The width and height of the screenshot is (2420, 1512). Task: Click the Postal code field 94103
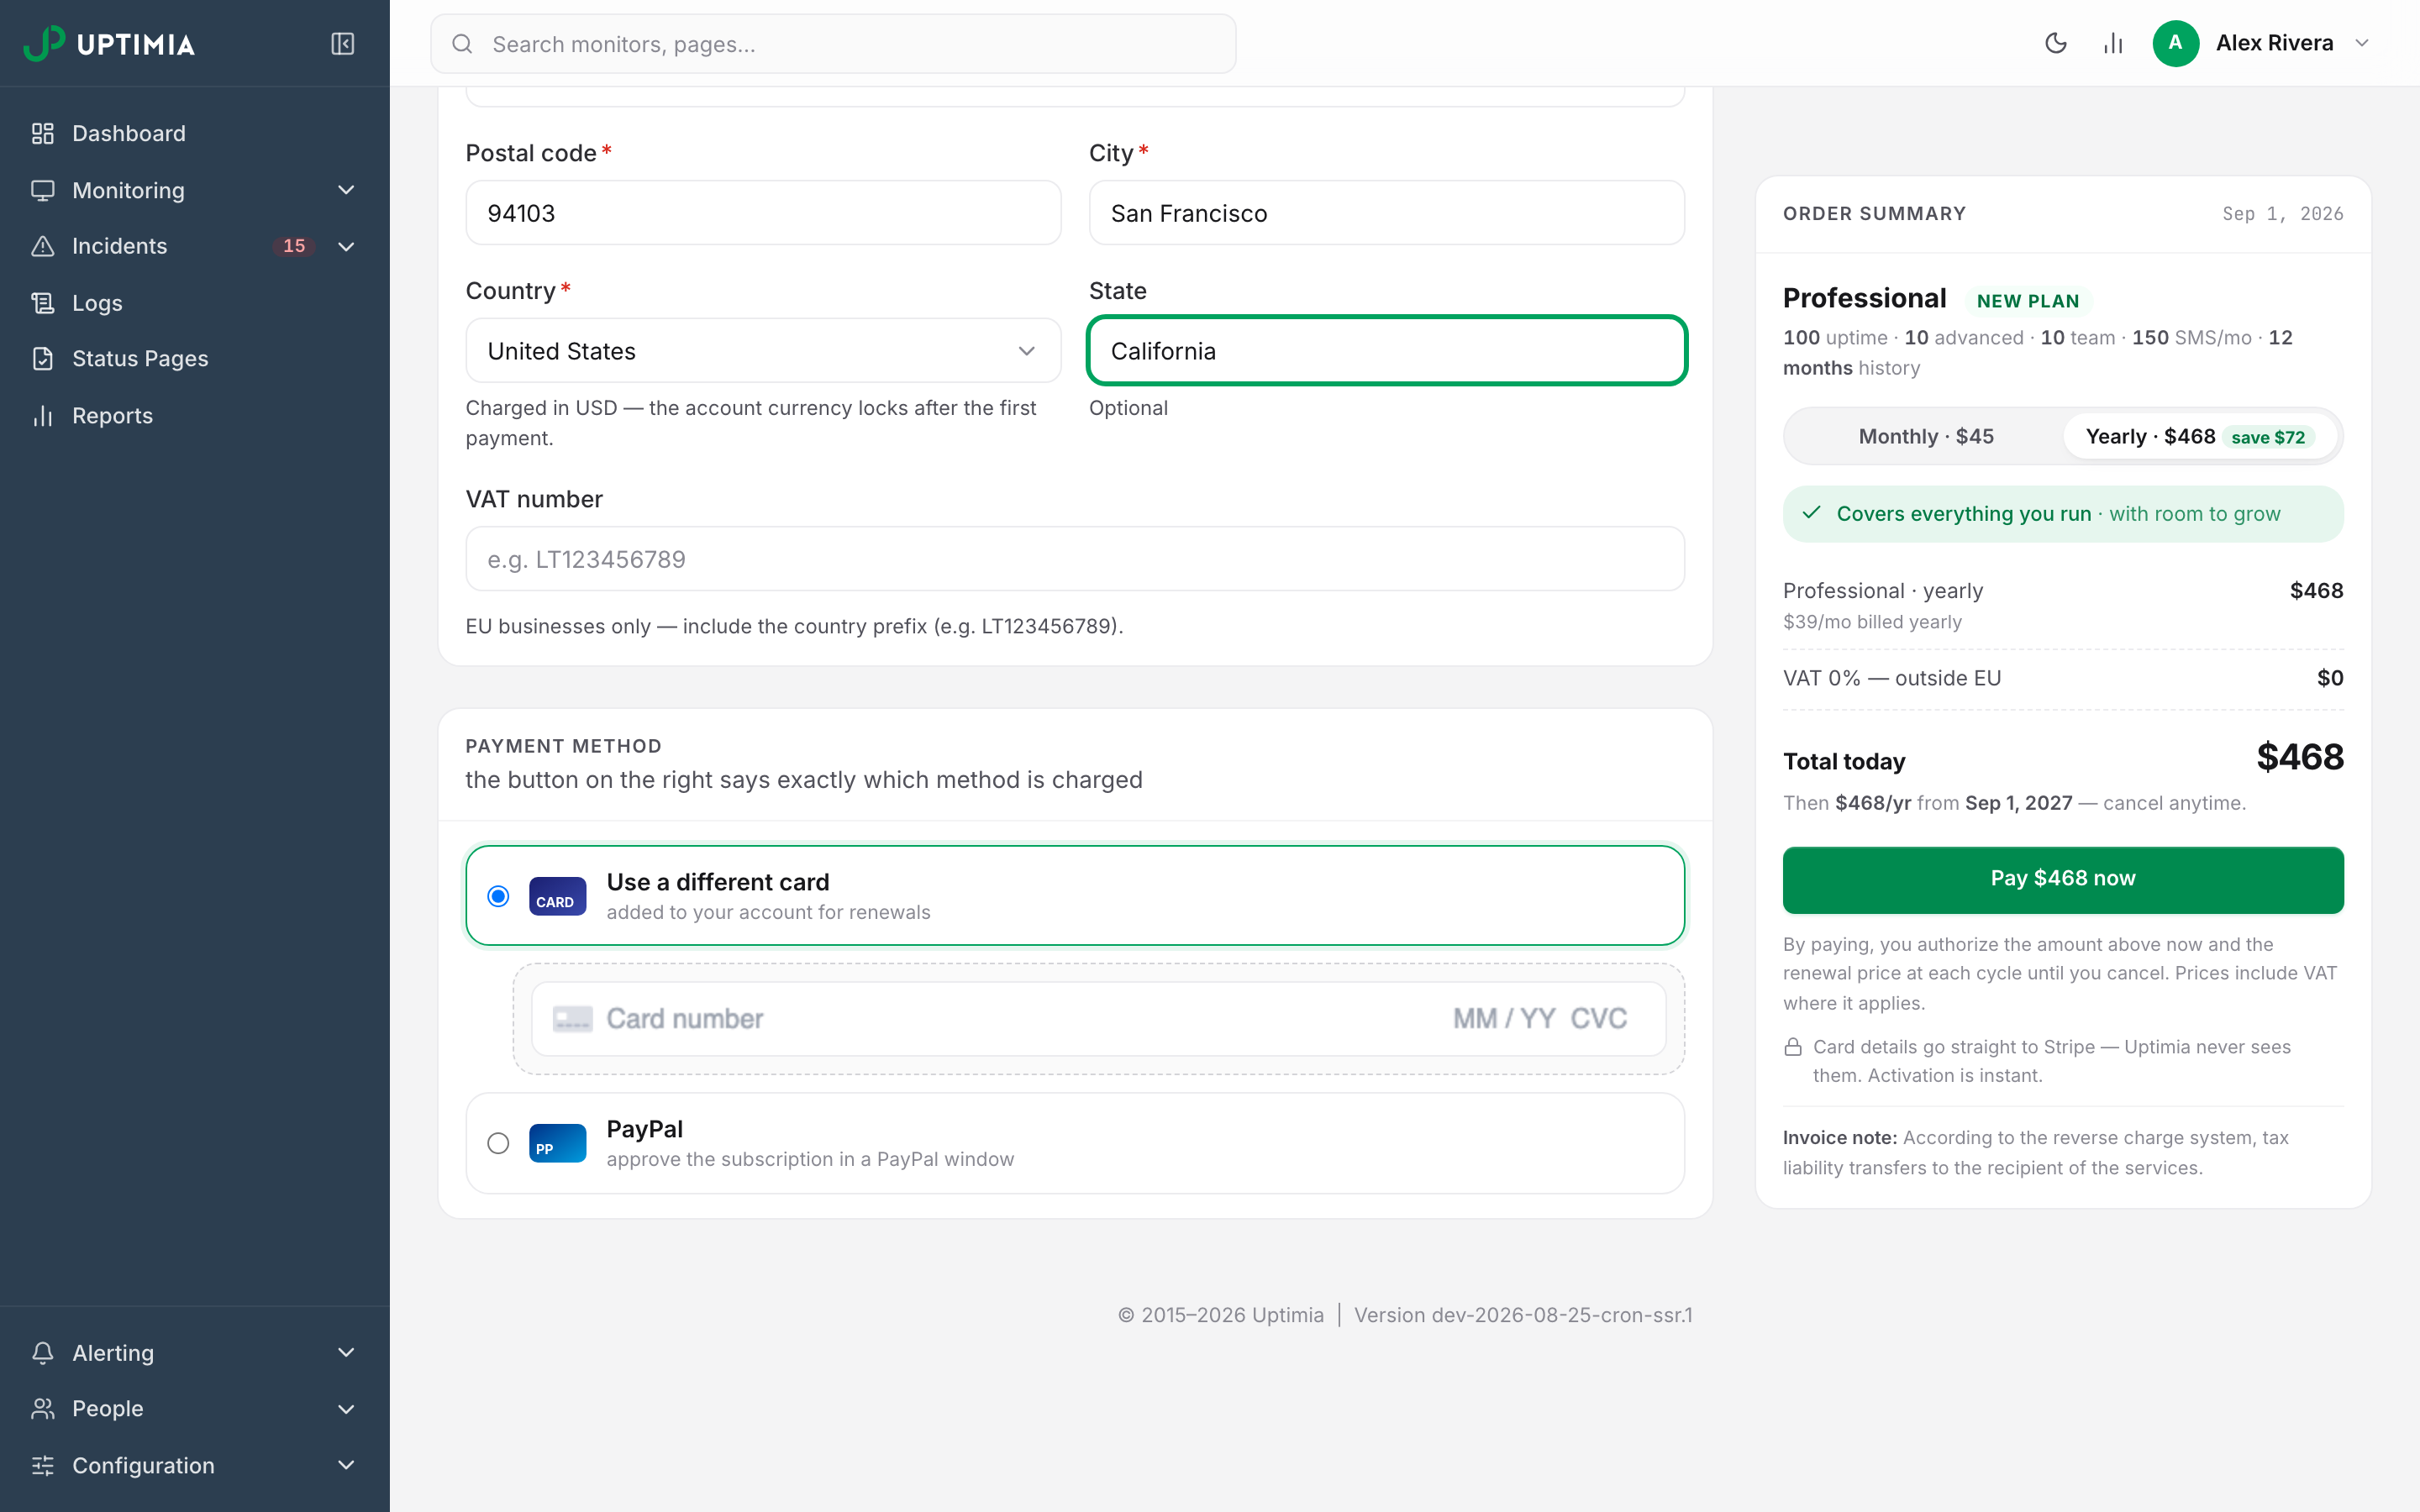[x=763, y=213]
